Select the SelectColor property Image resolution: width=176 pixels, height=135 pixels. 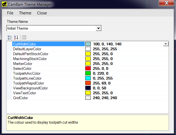22,68
